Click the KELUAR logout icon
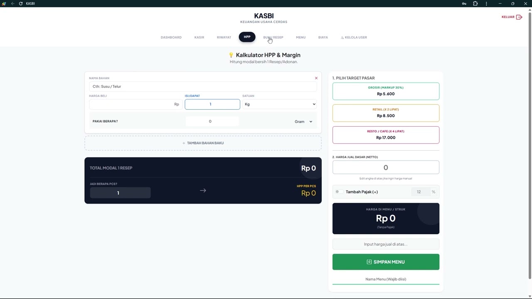The image size is (532, 299). click(519, 17)
